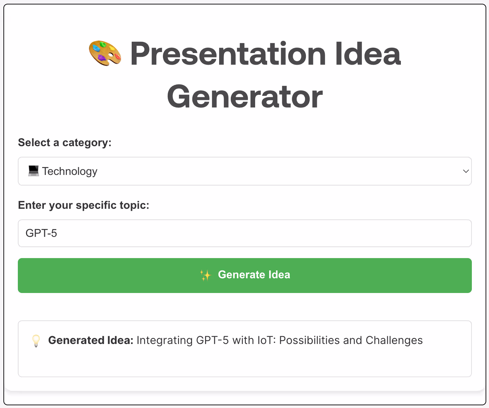Click the bold "Generated Idea:" label
The width and height of the screenshot is (489, 408).
(91, 340)
